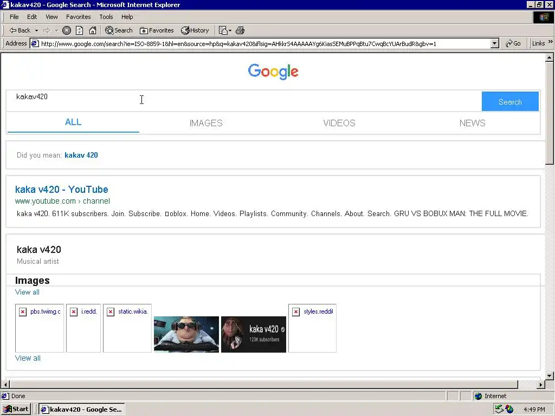Viewport: 555px width, 416px height.
Task: Expand the Address bar dropdown arrow
Action: pos(495,43)
